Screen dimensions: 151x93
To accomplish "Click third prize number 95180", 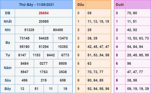I will point(24,47).
